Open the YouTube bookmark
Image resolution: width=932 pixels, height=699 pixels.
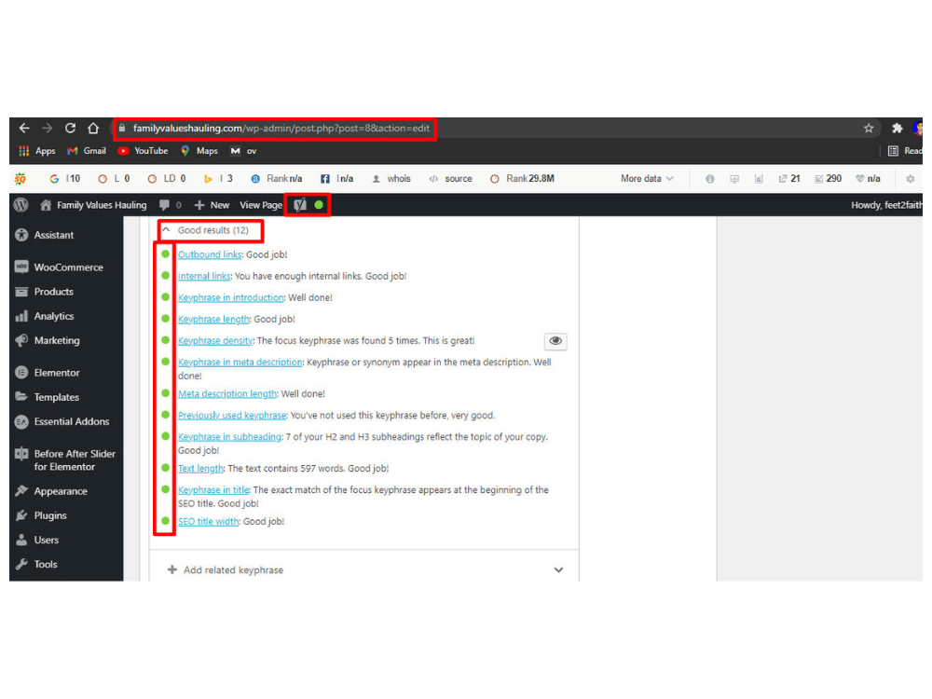(143, 151)
